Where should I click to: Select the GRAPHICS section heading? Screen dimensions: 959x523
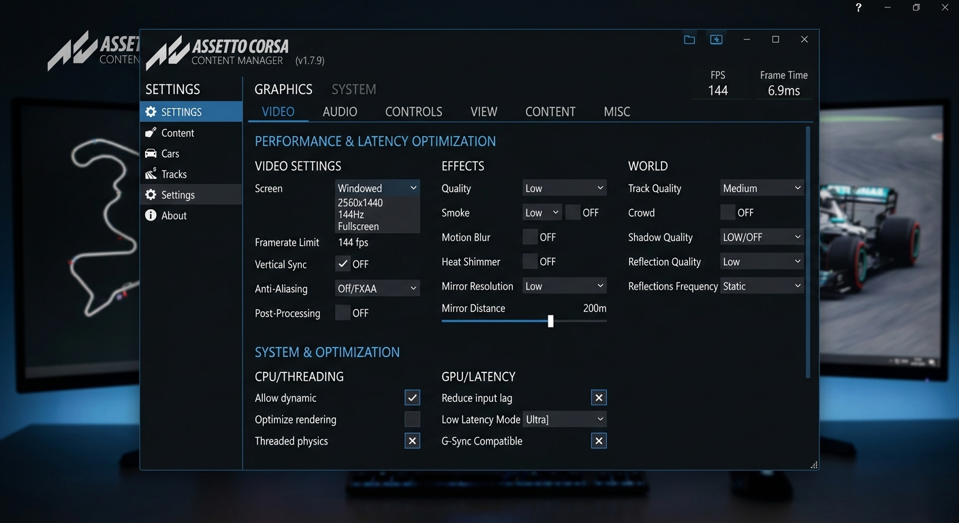coord(283,89)
